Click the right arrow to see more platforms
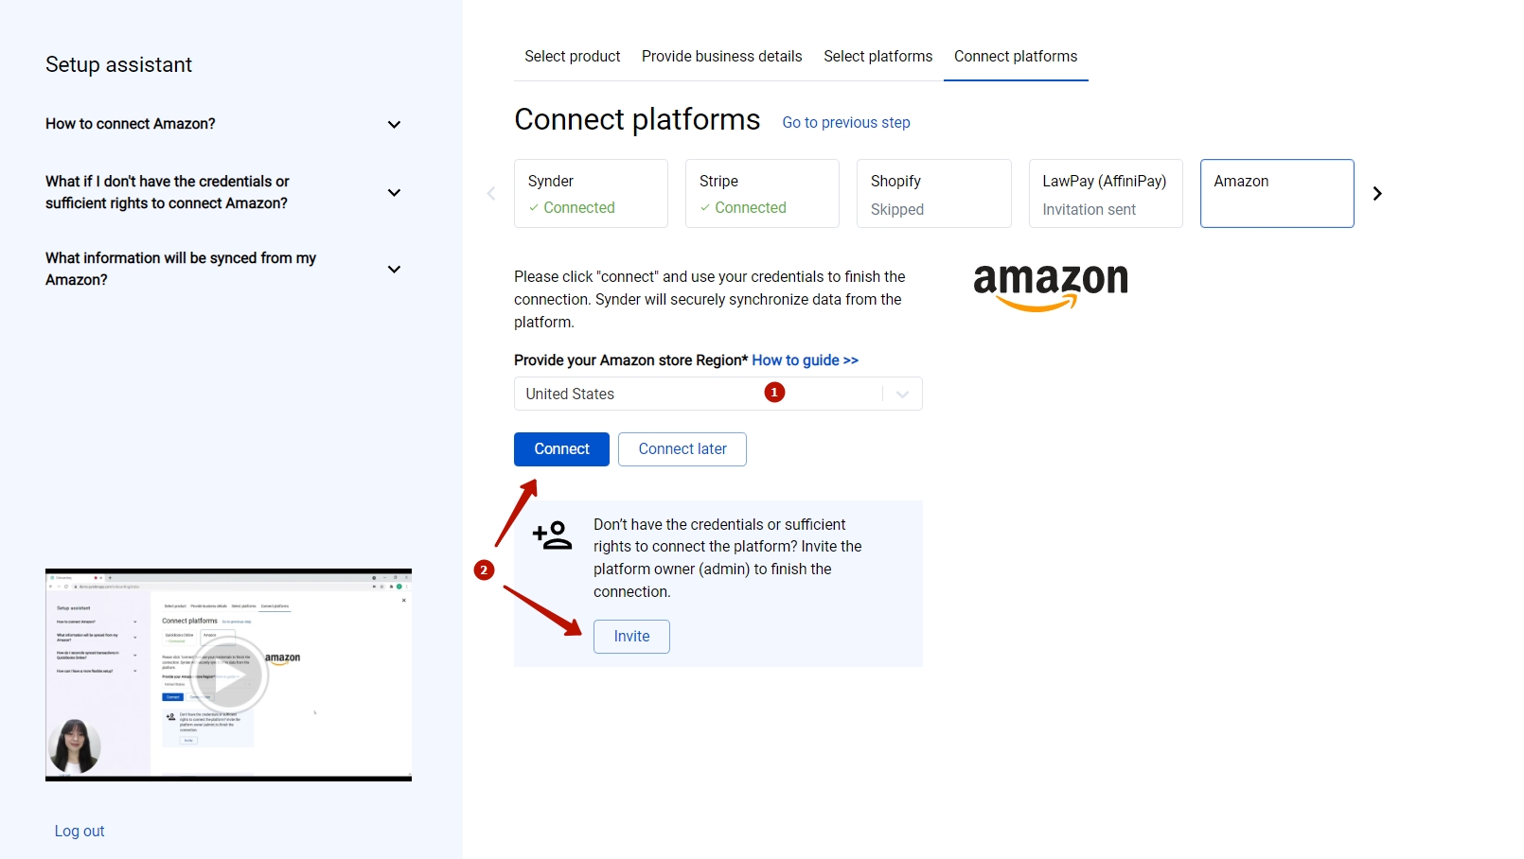Viewport: 1524px width, 859px height. [x=1377, y=193]
